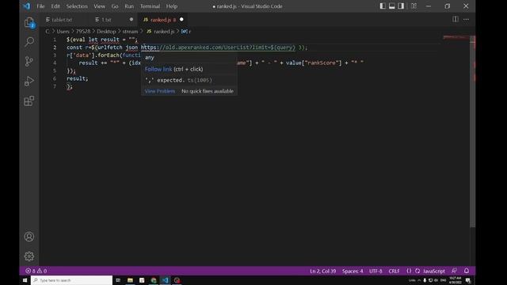Expand the r symbol breadcrumb

(x=186, y=32)
